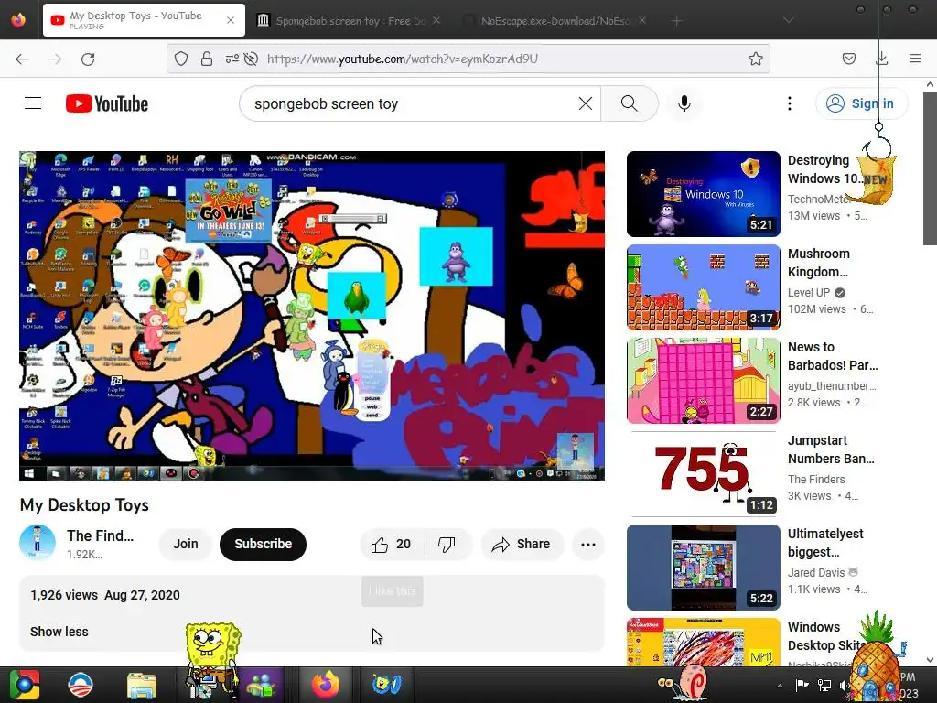The width and height of the screenshot is (937, 703).
Task: Subscribe to The Finders channel
Action: (263, 544)
